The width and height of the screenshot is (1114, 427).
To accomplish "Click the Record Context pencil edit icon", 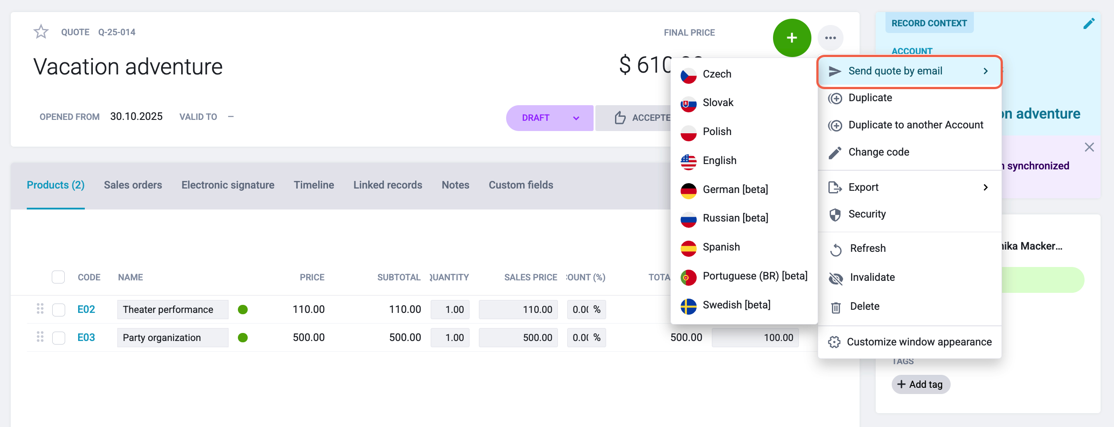I will 1089,24.
